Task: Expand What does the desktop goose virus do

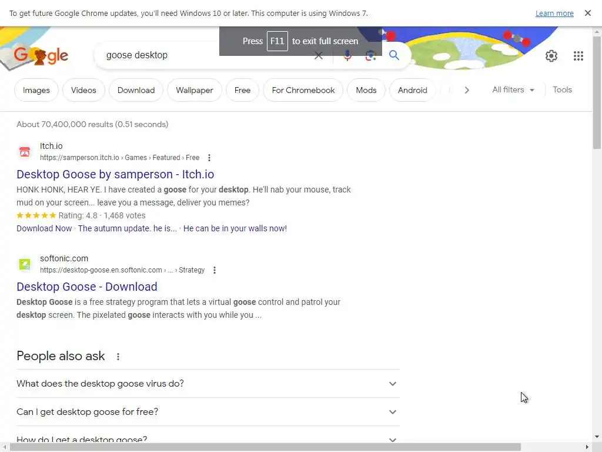Action: point(208,384)
